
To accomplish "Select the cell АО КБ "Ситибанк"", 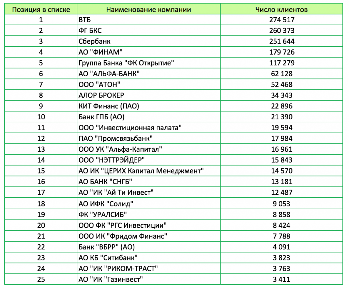I will tap(149, 258).
